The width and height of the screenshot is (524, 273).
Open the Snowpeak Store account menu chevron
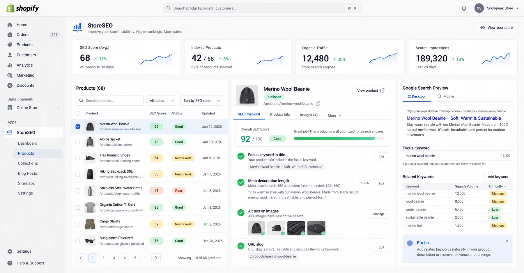click(x=518, y=8)
